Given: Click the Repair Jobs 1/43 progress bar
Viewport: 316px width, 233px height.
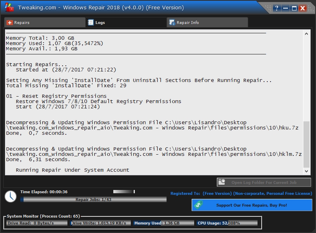Looking at the screenshot, I should [x=93, y=199].
